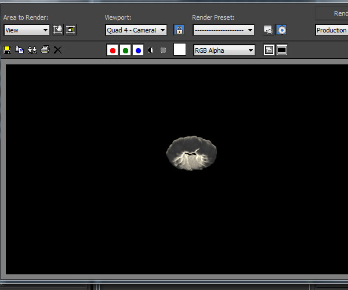Open the Render Preset dropdown

tap(224, 30)
